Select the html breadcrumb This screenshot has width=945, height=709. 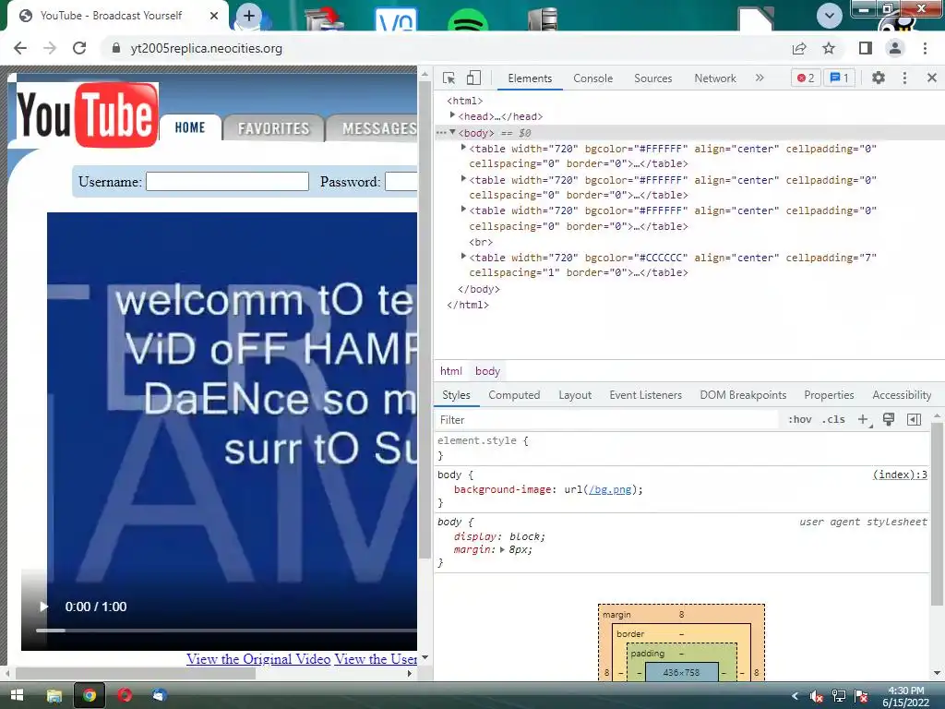tap(450, 371)
